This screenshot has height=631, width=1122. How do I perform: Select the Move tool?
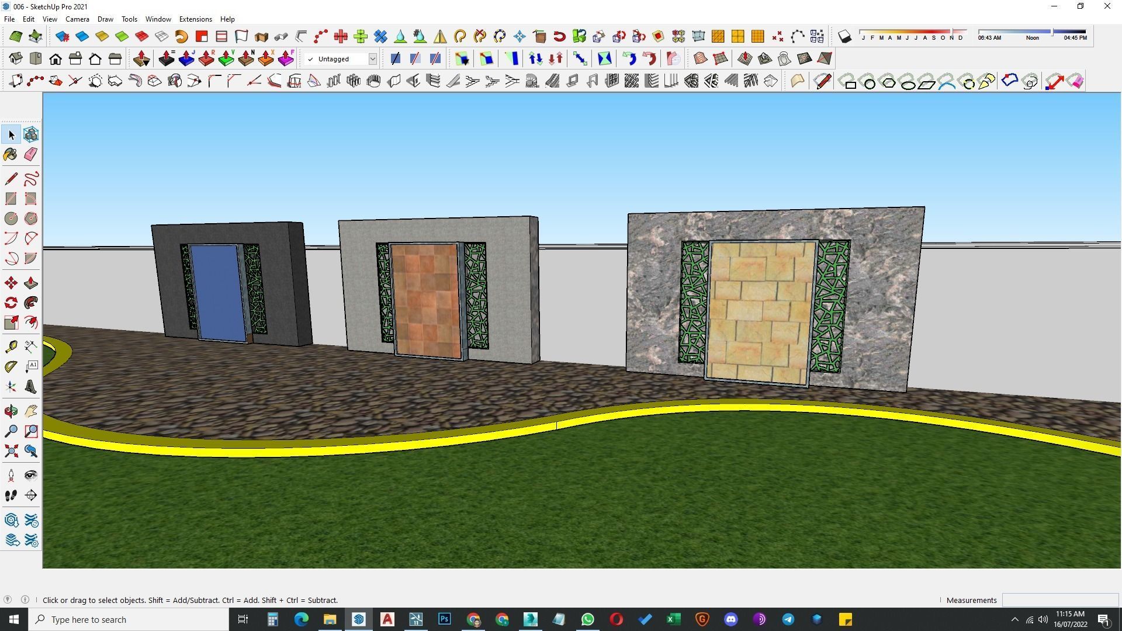[11, 283]
